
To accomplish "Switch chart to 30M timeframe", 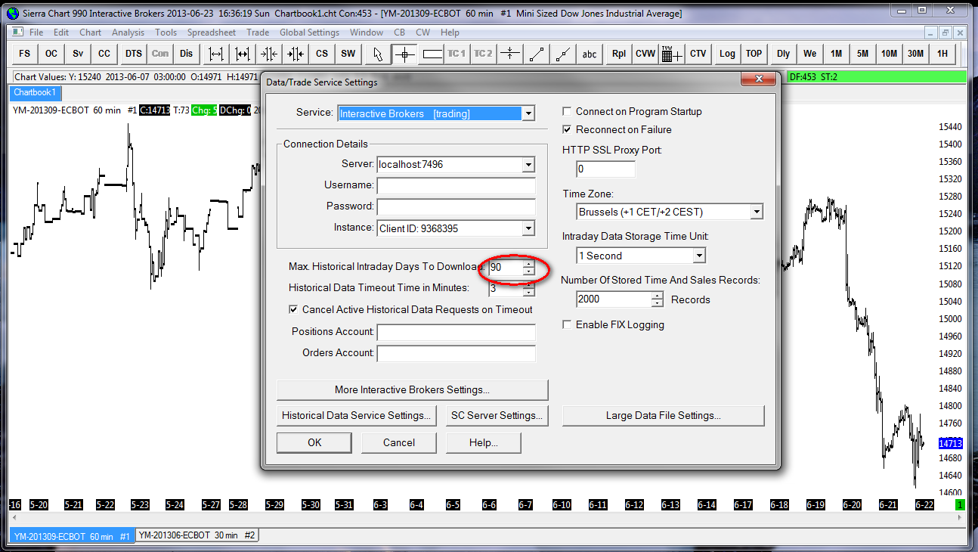I will (x=915, y=54).
